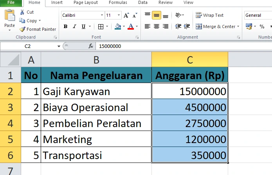Select cell containing 2750000
This screenshot has height=175, width=272.
190,123
